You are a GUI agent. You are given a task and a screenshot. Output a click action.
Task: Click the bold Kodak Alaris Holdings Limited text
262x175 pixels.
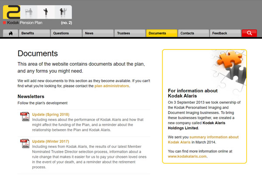click(196, 126)
